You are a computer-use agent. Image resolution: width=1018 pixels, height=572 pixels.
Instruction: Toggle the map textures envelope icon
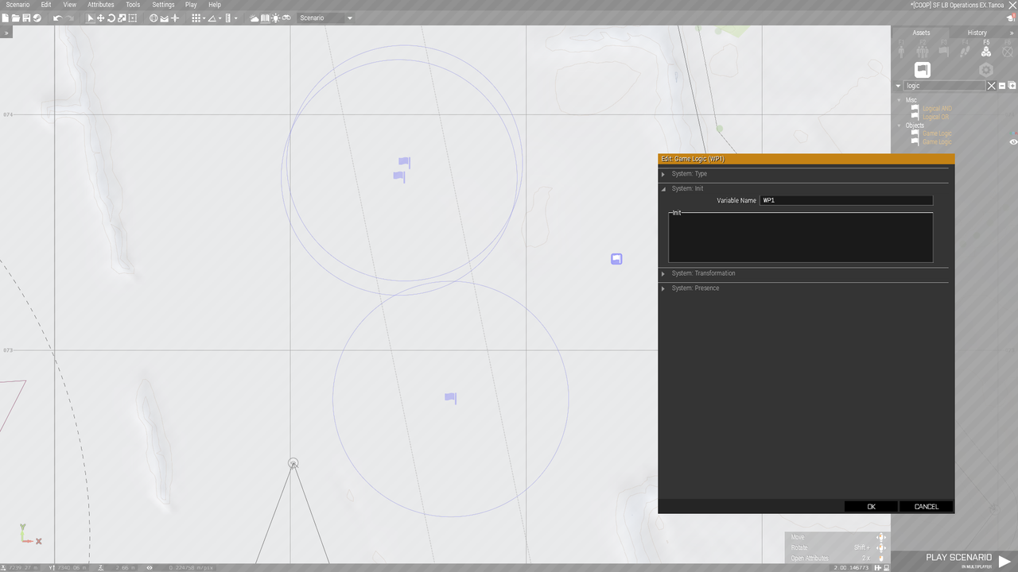click(x=164, y=18)
